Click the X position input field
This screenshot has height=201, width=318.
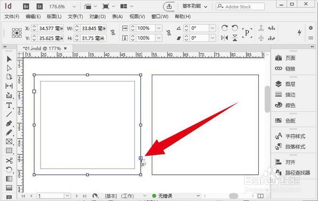tap(51, 28)
